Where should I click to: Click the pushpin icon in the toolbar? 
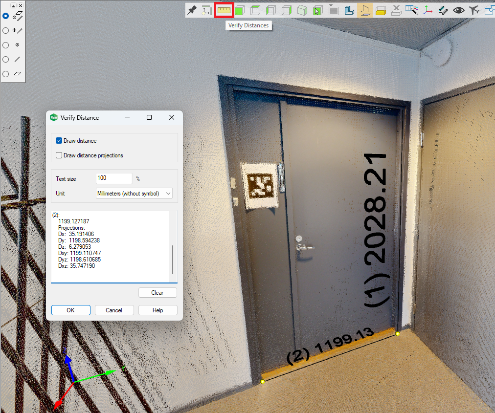[192, 10]
